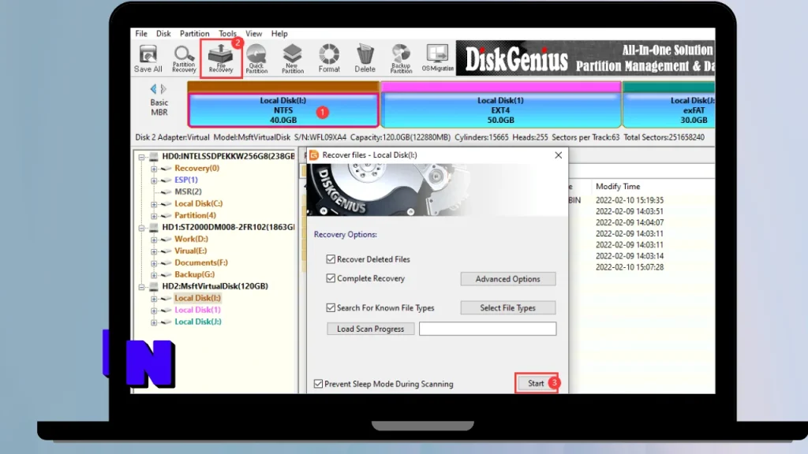
Task: Select Local Disk(1) in the disk tree
Action: click(x=197, y=311)
